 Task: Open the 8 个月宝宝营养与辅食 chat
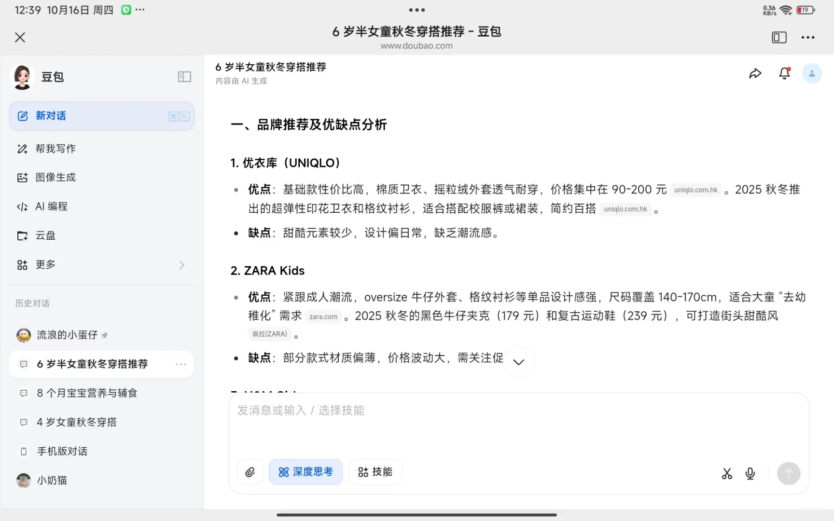coord(102,393)
